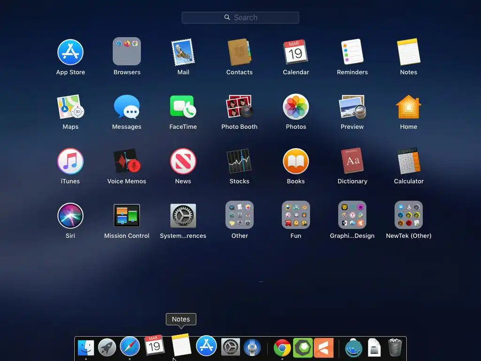Viewport: 481px width, 361px height.
Task: Open the Dictionary app
Action: point(352,161)
